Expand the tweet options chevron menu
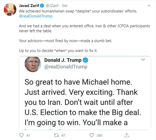 (x=149, y=5)
